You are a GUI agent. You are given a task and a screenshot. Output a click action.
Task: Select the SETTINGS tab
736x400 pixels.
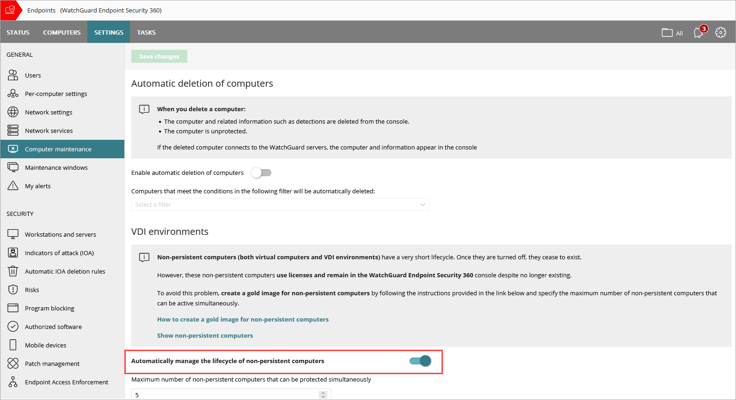[x=109, y=32]
